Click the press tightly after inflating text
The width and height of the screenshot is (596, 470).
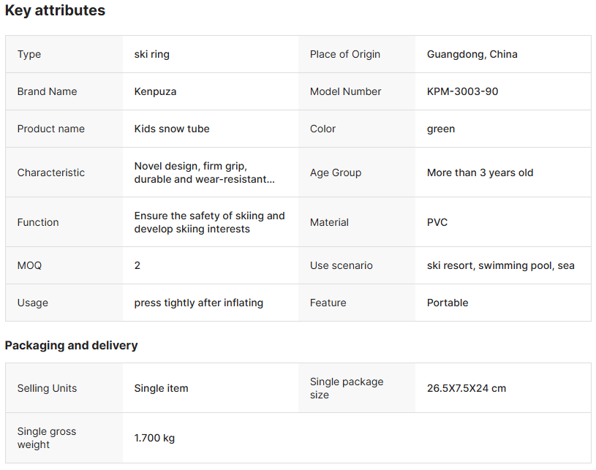pos(198,303)
